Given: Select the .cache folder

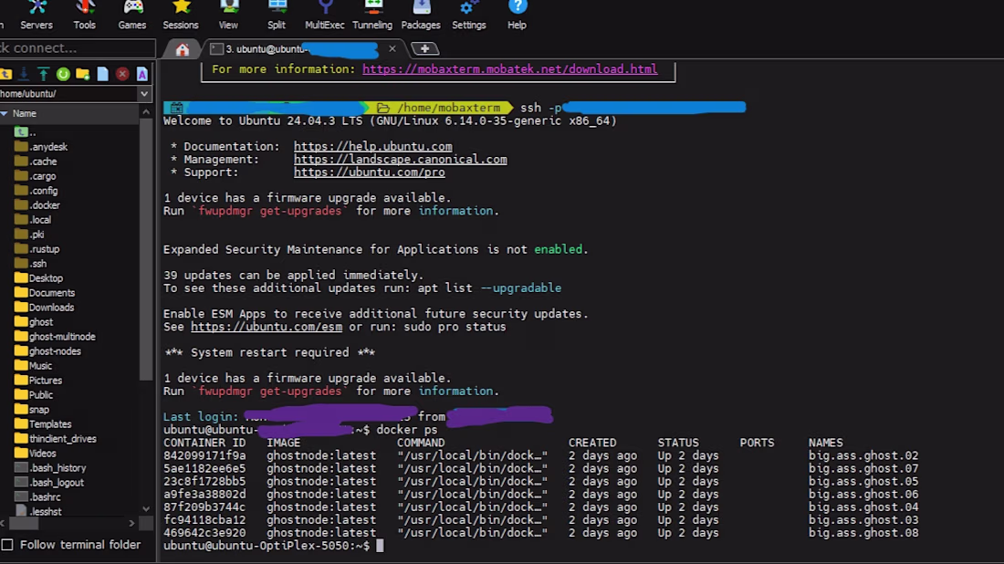Looking at the screenshot, I should pyautogui.click(x=36, y=162).
